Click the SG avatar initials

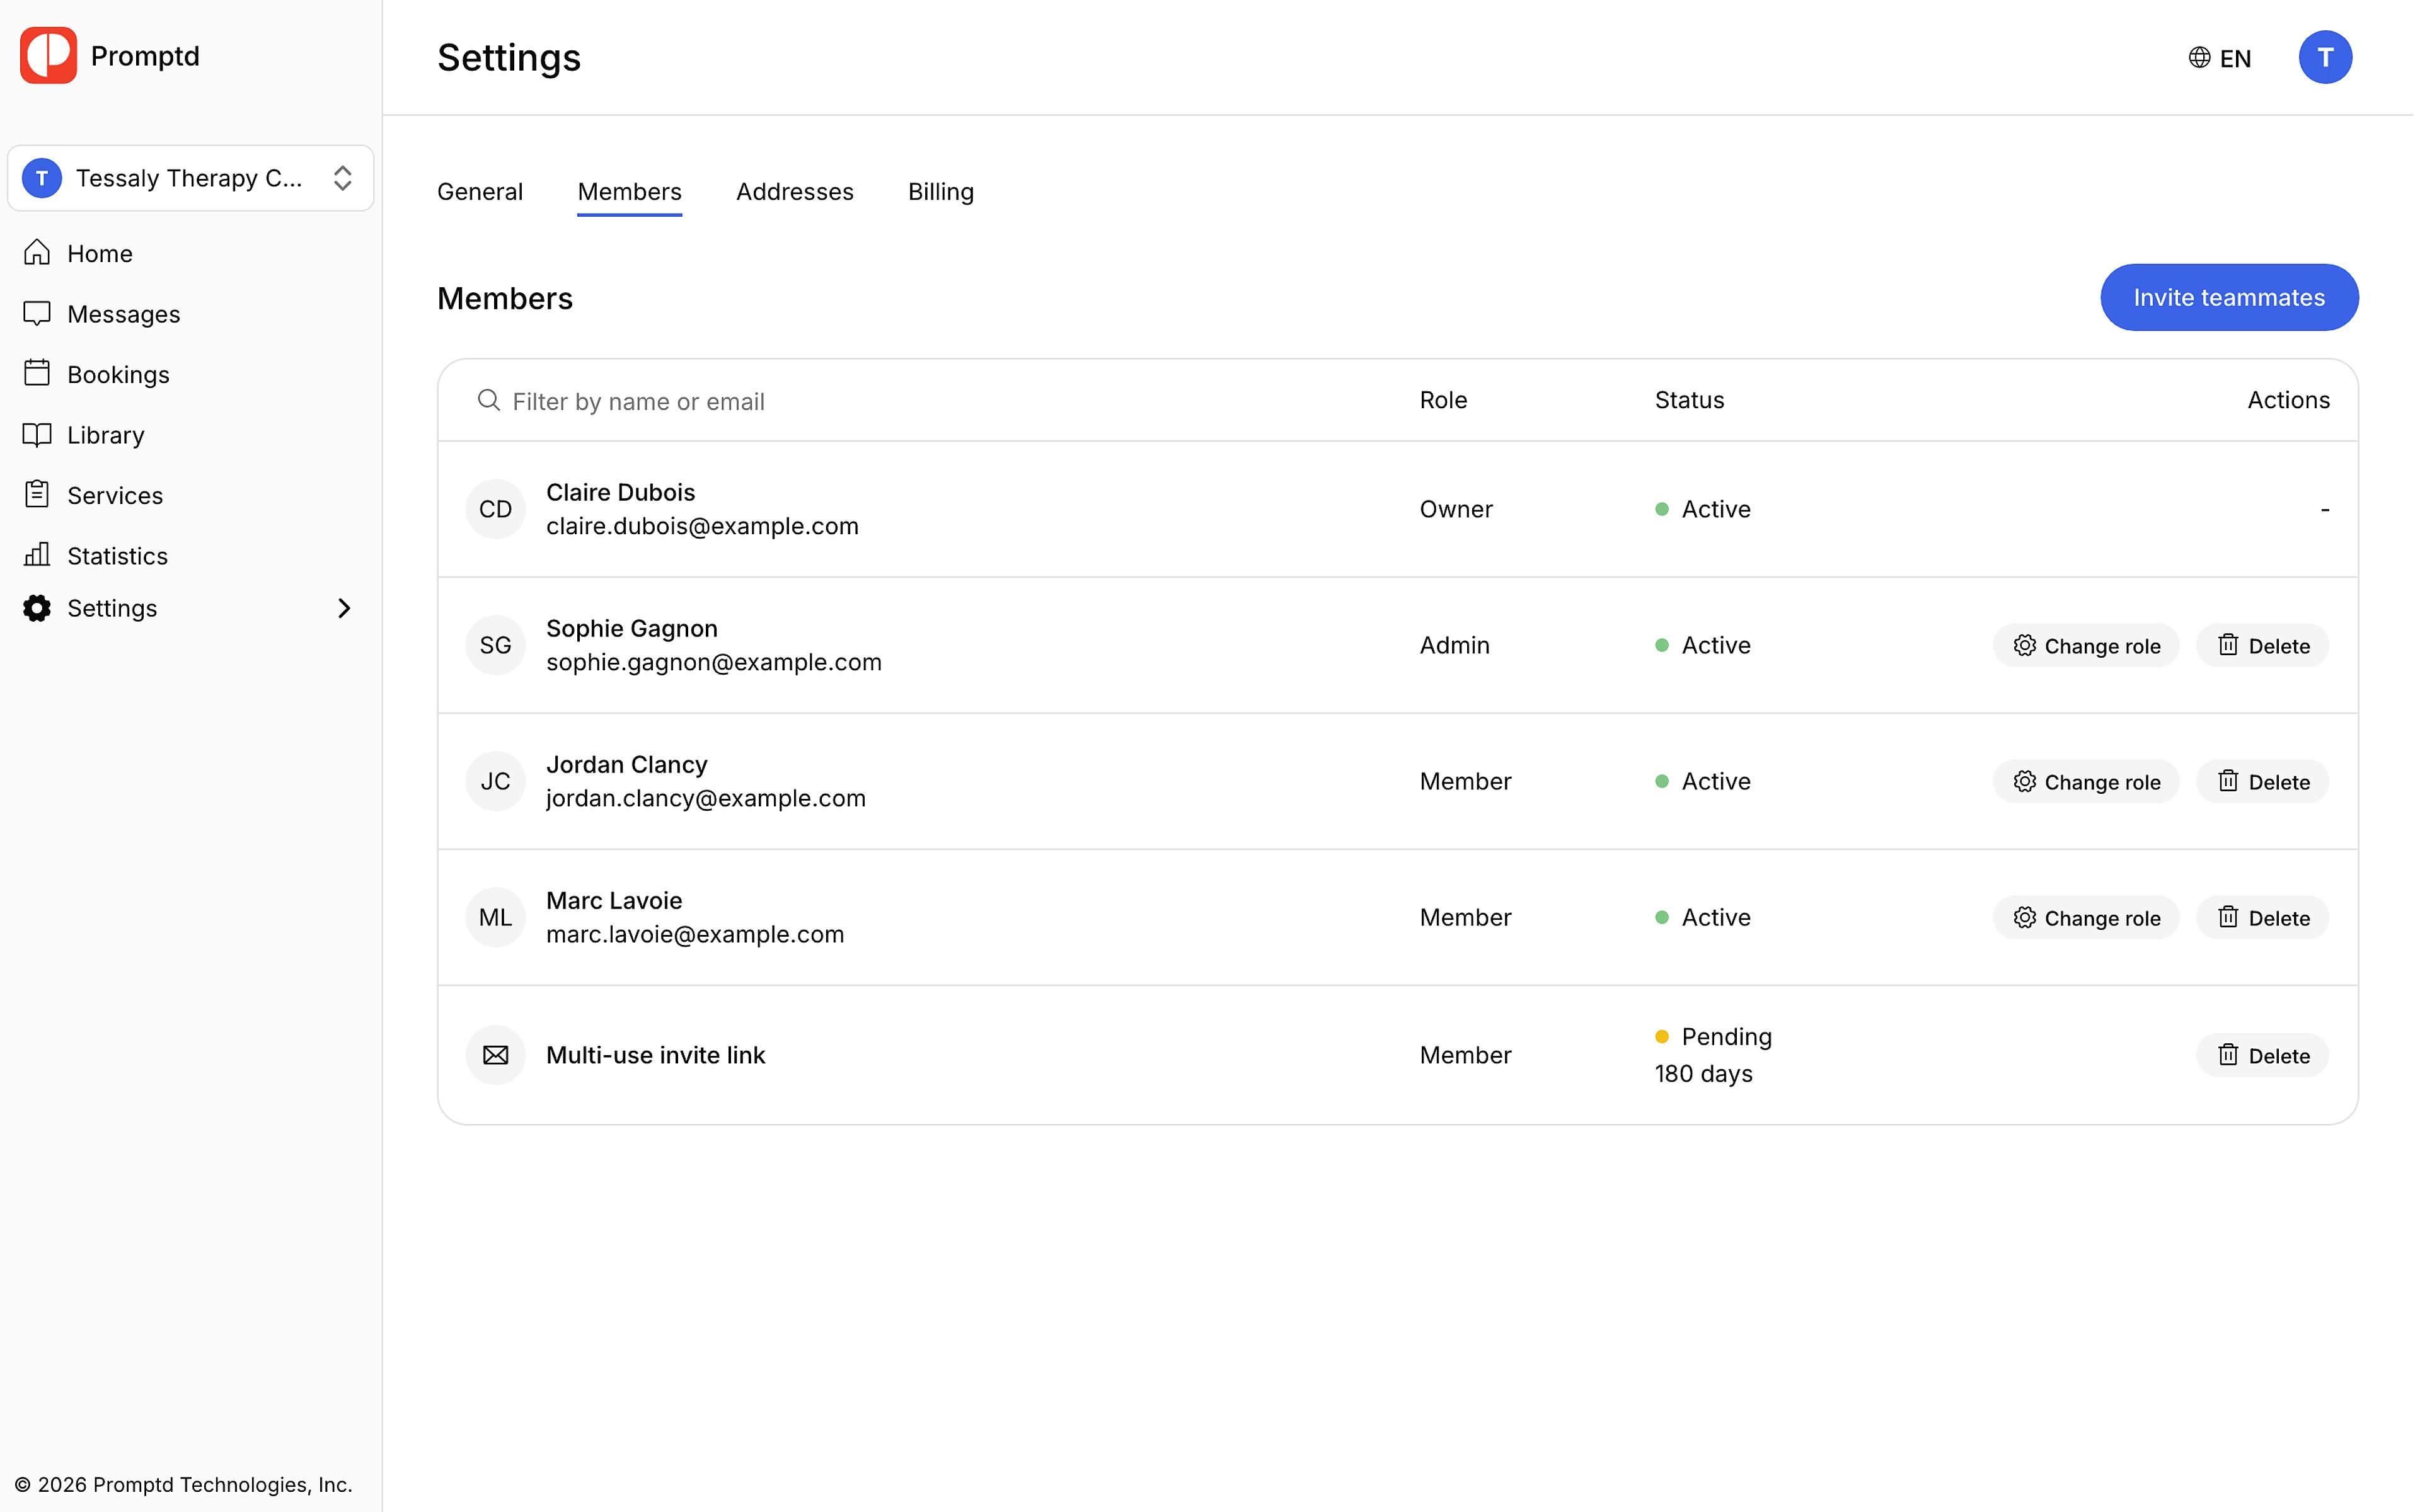(495, 646)
